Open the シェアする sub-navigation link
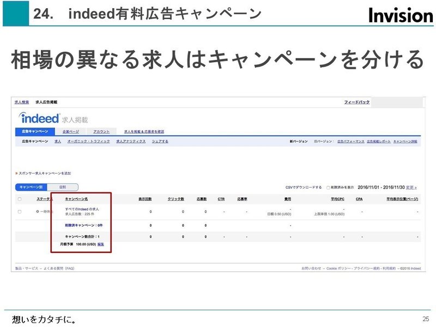 click(160, 141)
